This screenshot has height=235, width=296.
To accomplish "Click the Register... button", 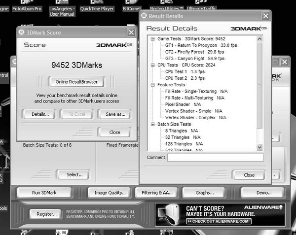I will tap(46, 214).
